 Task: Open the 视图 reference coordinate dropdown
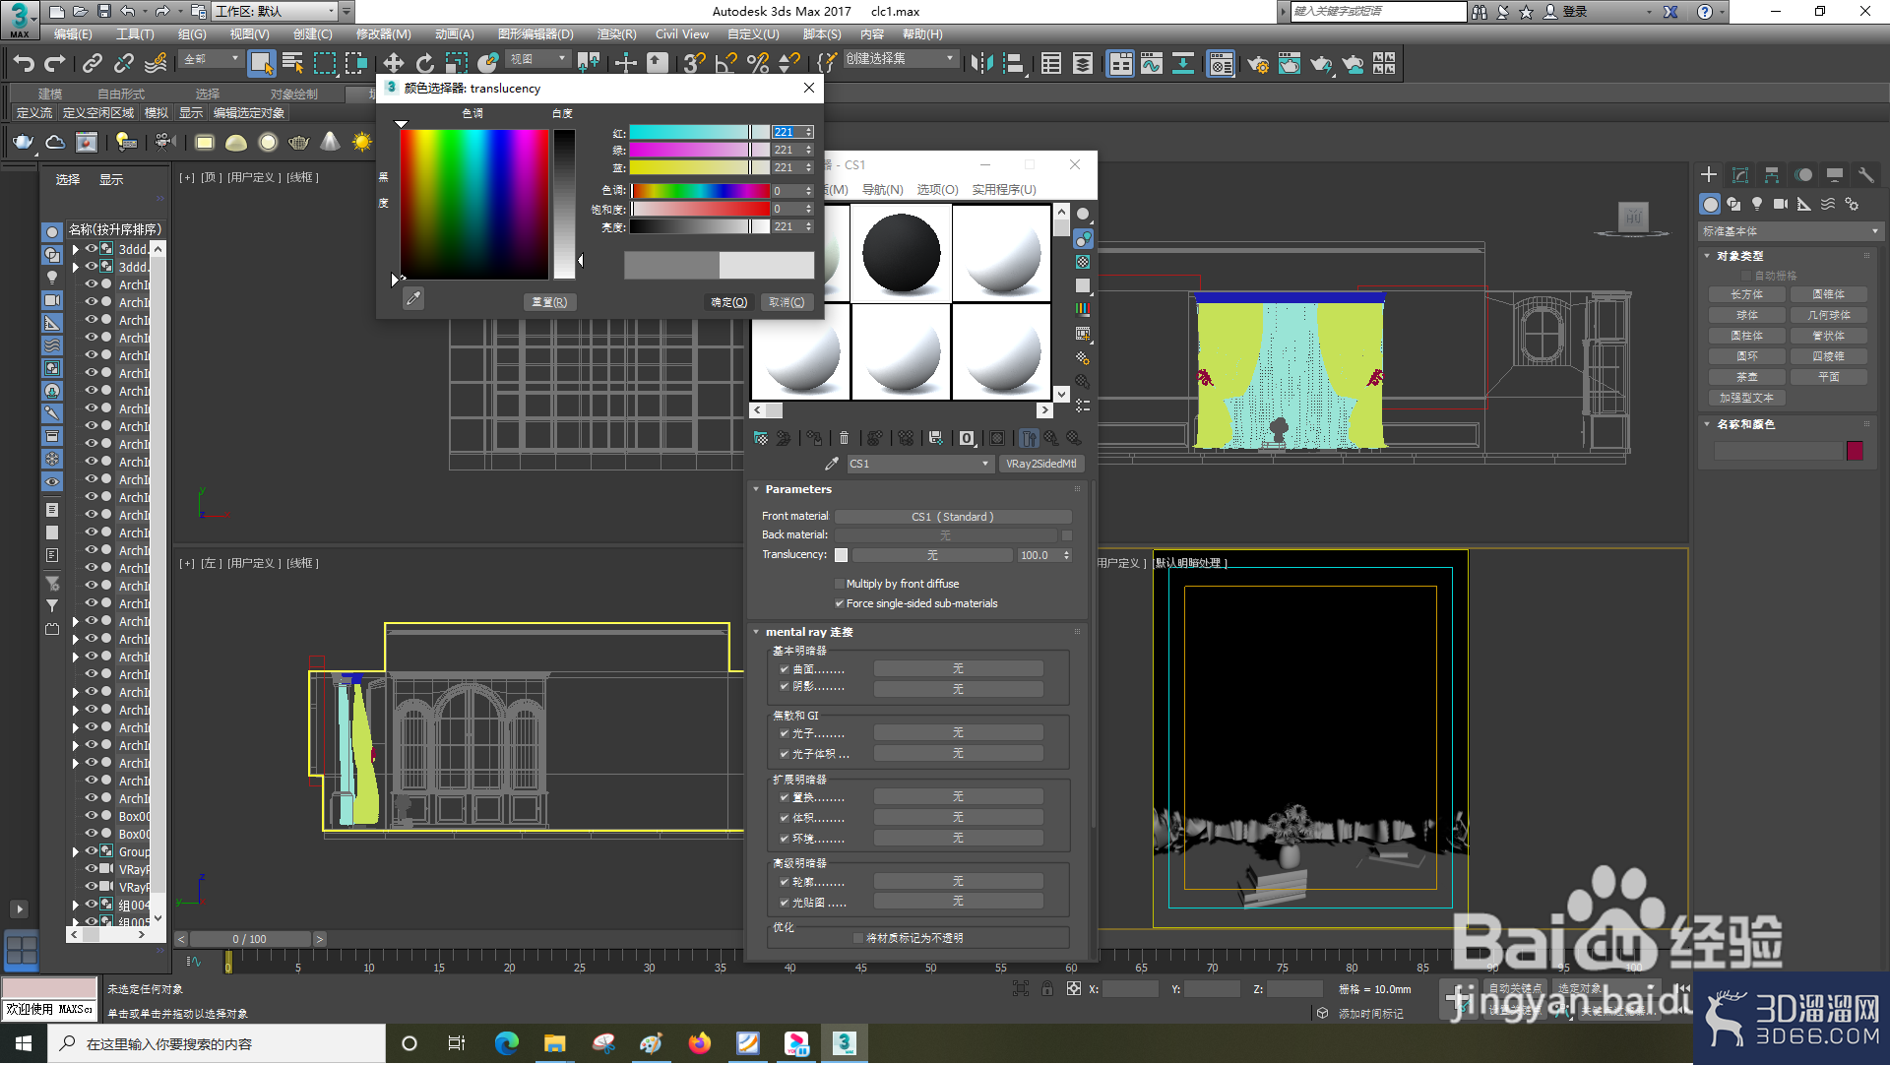(x=538, y=59)
